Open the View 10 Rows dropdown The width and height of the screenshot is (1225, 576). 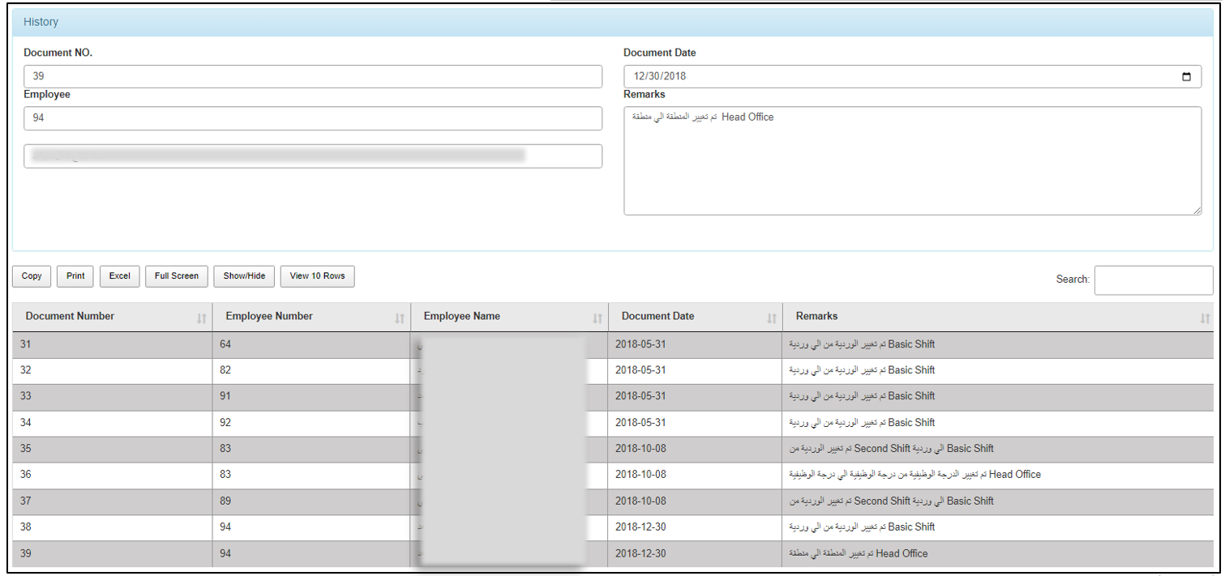tap(317, 276)
